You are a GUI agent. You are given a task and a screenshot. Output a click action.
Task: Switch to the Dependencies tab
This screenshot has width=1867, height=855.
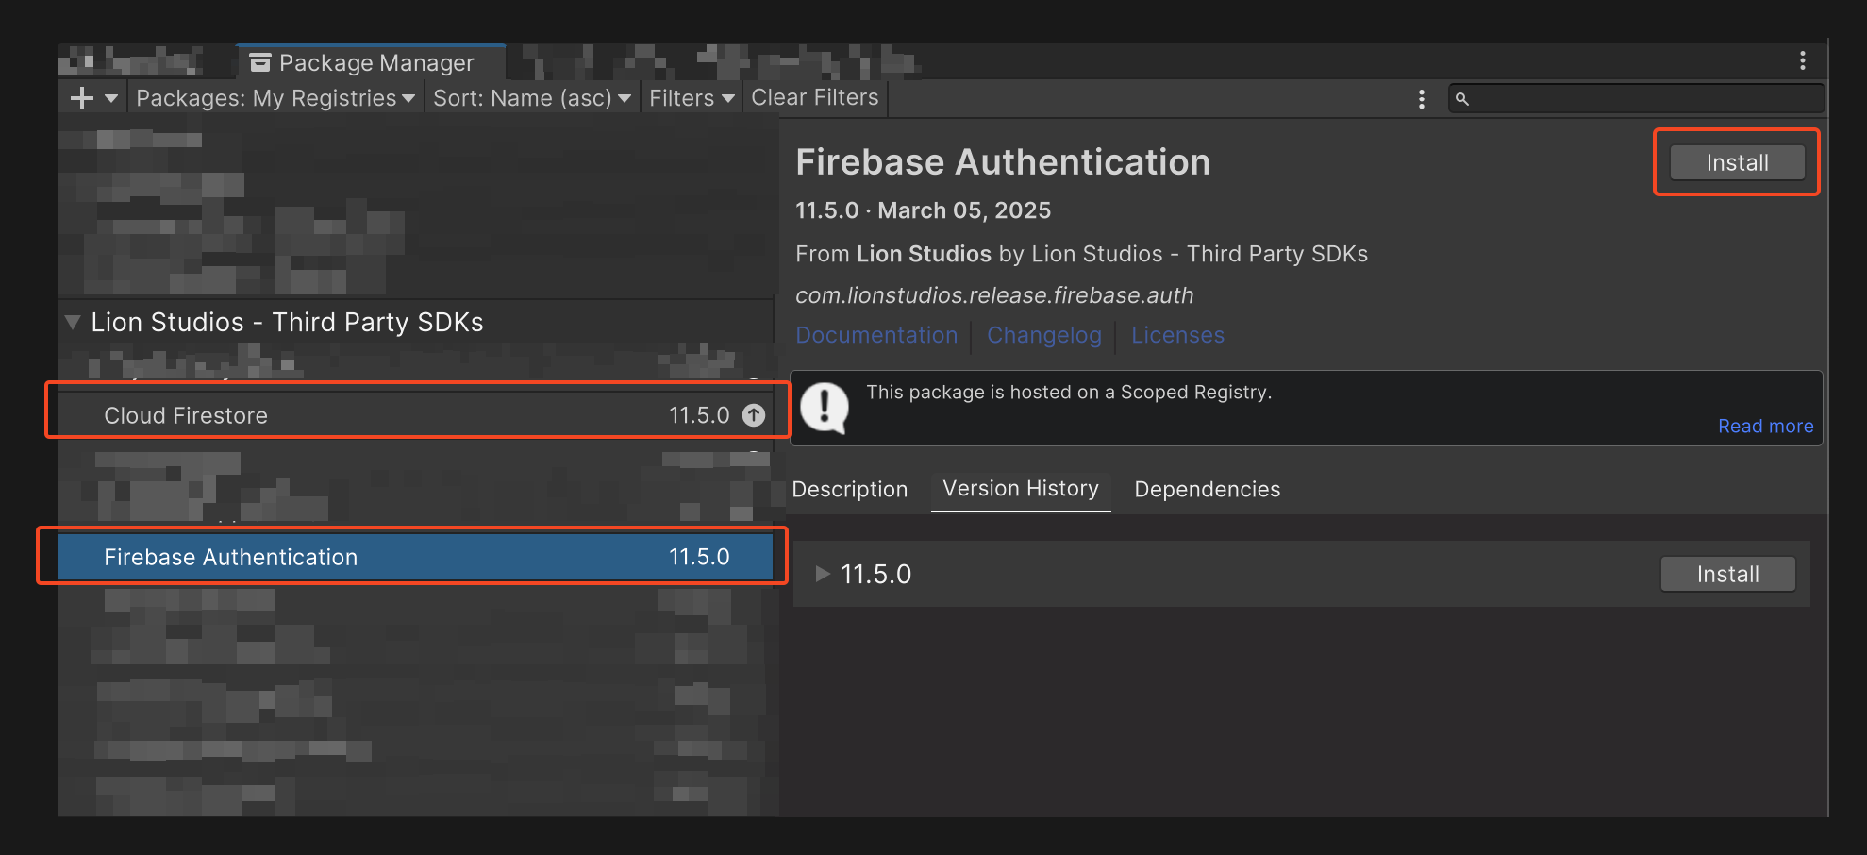tap(1207, 489)
